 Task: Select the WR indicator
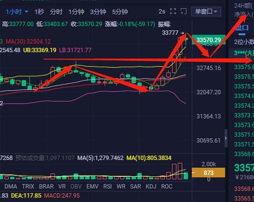[121, 187]
